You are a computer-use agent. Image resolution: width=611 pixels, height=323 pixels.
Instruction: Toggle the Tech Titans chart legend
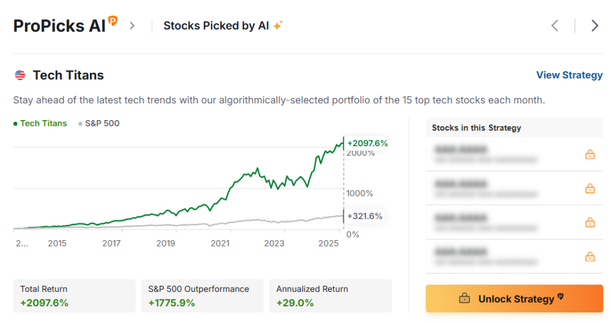click(x=42, y=124)
